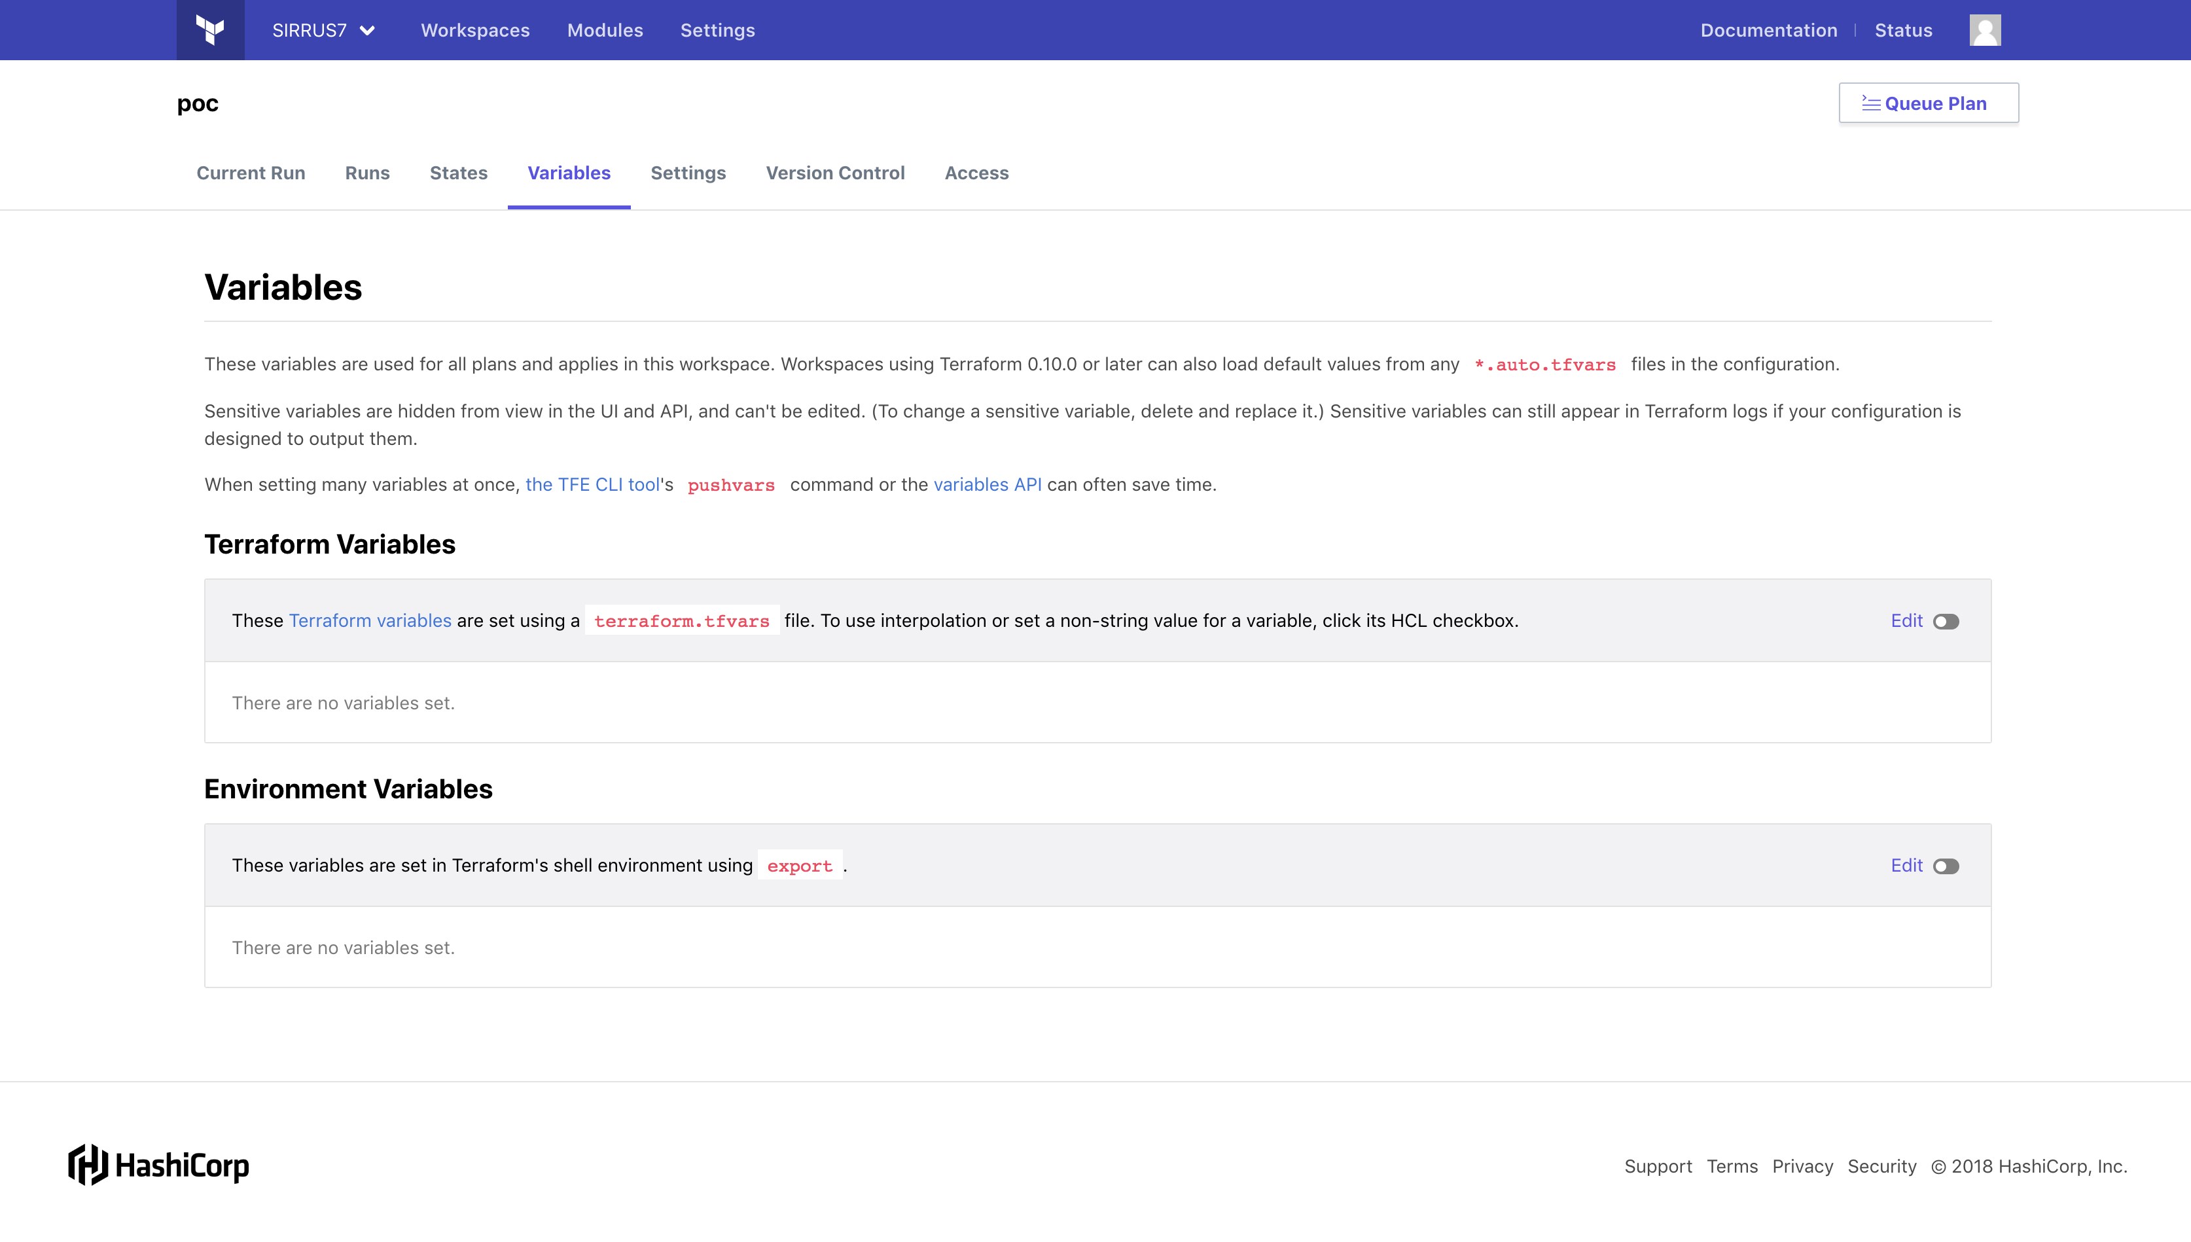Open the Workspaces menu item

(475, 30)
